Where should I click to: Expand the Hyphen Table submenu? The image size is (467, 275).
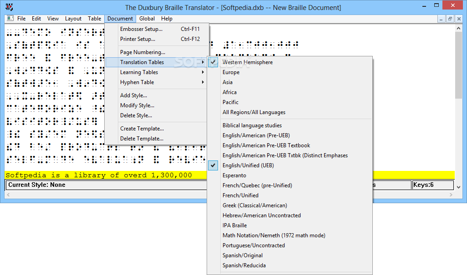tap(157, 82)
